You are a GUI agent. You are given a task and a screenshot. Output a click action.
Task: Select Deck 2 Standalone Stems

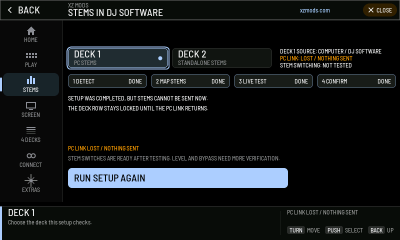222,58
